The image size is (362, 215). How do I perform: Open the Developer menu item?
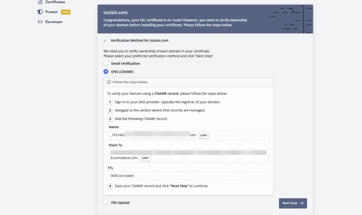pos(54,22)
